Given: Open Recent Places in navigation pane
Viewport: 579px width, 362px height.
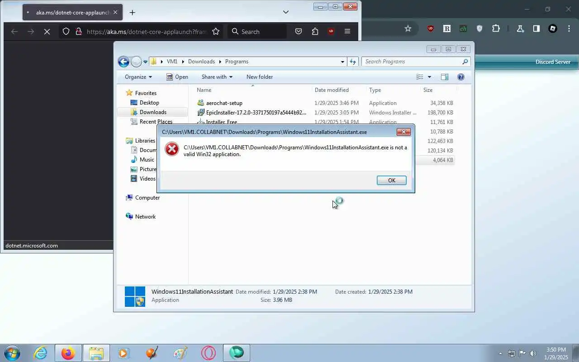Looking at the screenshot, I should coord(156,122).
